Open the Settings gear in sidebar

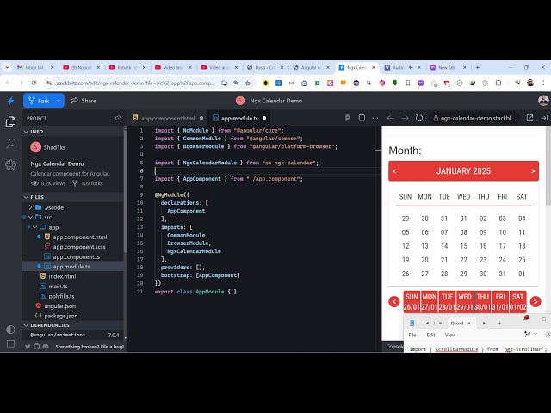[10, 163]
